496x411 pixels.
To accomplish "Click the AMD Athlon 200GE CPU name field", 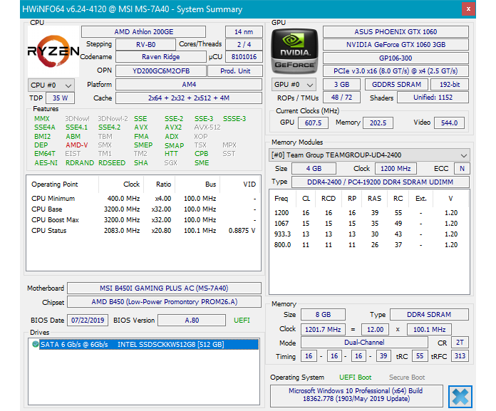I will (x=144, y=32).
